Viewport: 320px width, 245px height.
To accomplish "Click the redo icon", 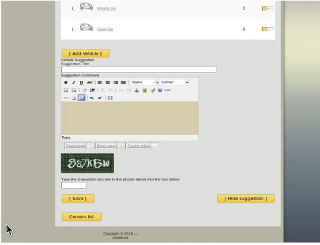I will click(111, 91).
